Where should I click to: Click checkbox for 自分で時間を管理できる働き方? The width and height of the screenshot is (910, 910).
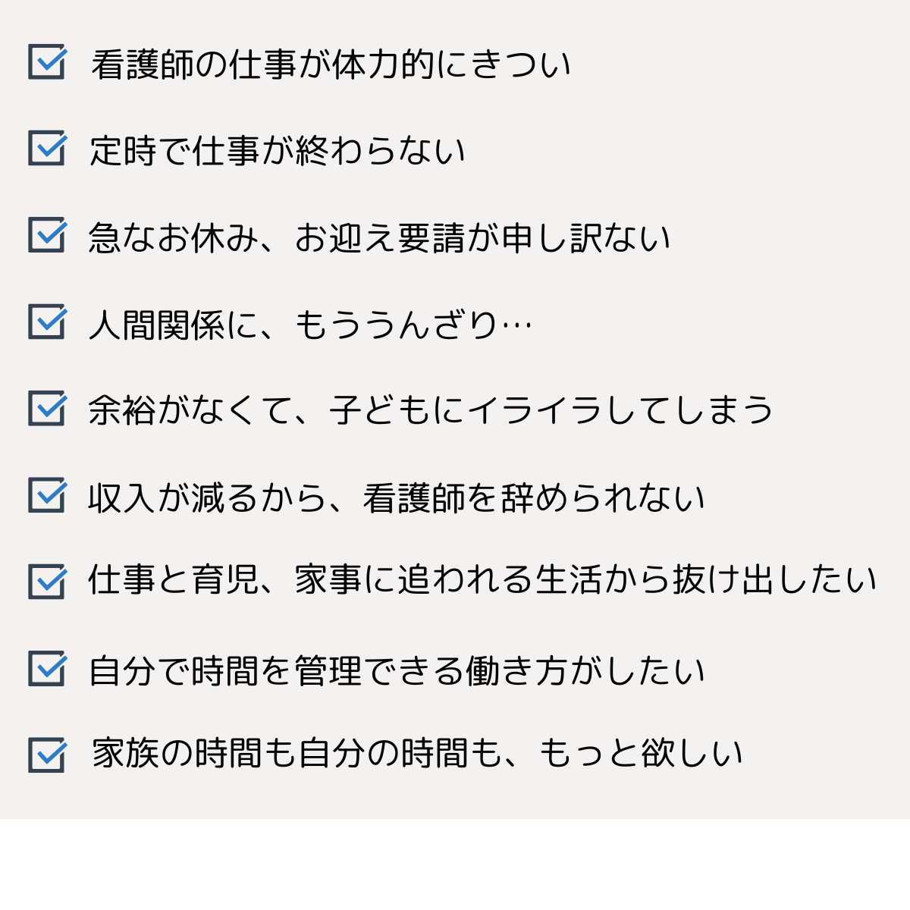47,668
